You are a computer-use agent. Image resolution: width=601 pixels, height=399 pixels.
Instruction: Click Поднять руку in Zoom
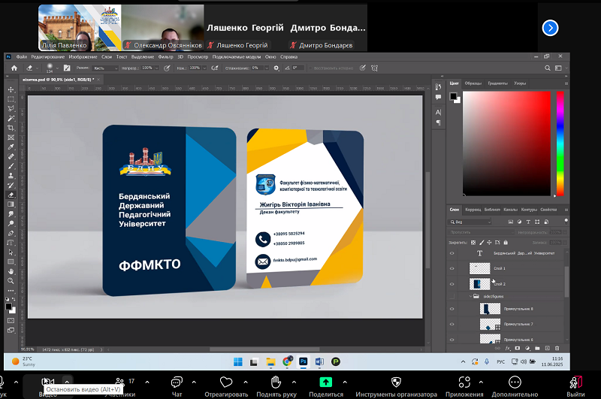[276, 386]
